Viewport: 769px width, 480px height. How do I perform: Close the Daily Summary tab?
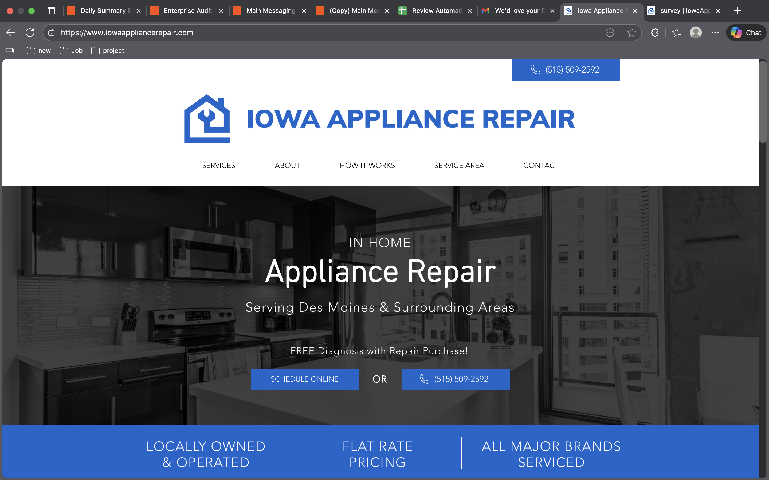pyautogui.click(x=139, y=11)
